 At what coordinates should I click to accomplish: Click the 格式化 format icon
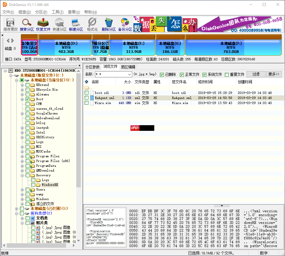click(x=92, y=24)
